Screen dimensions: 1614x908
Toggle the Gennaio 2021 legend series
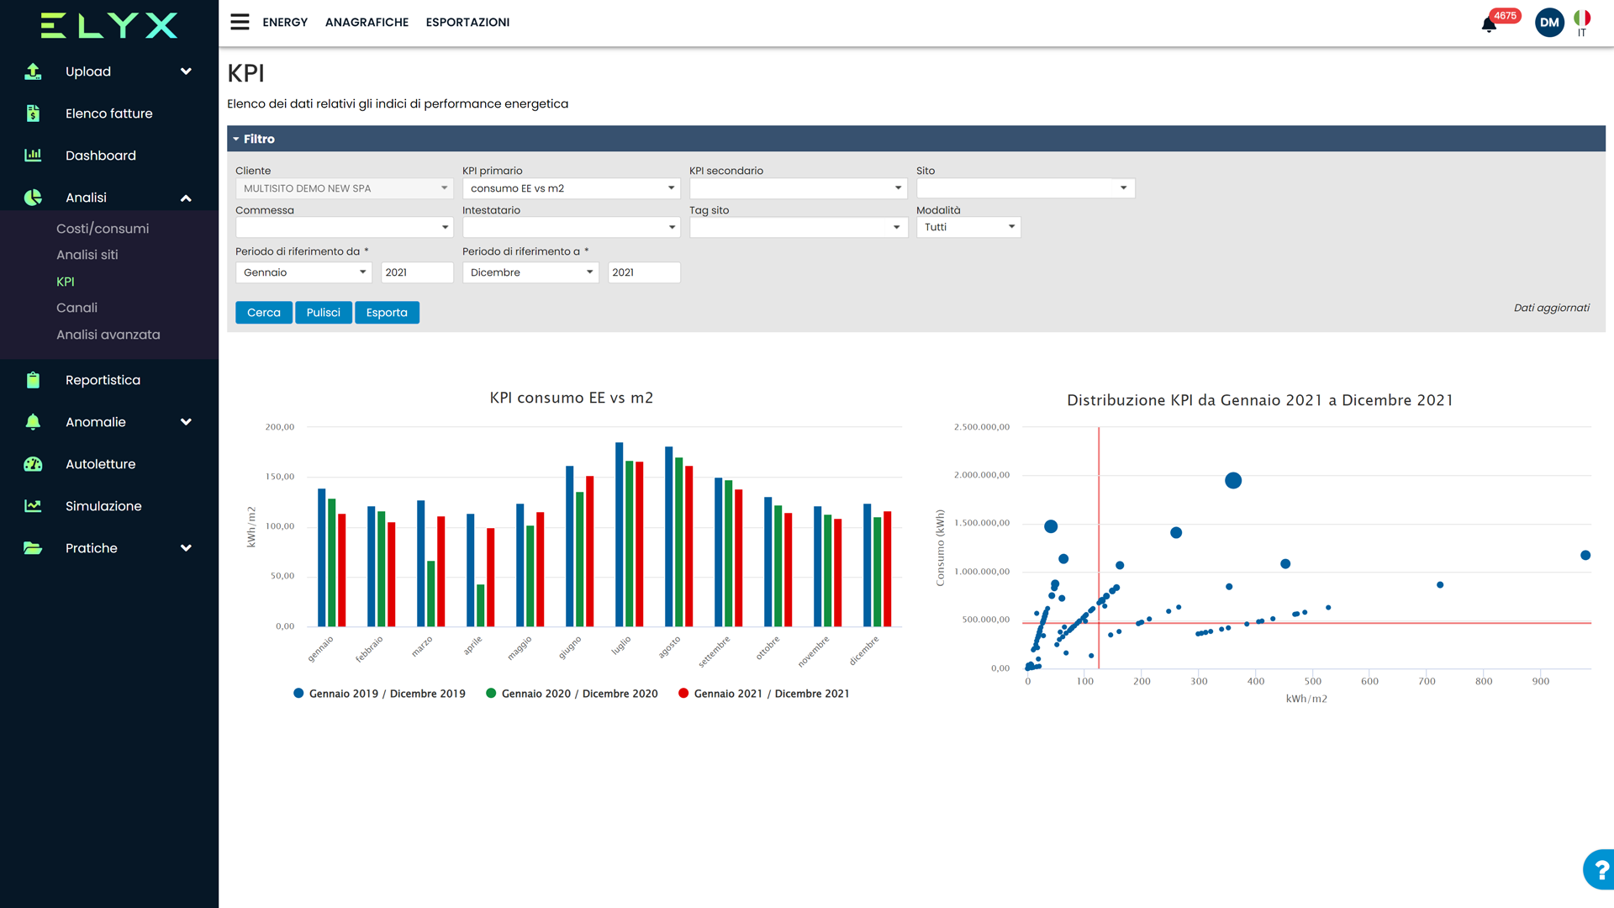point(763,694)
